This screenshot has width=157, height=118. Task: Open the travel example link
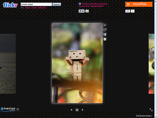(27, 8)
